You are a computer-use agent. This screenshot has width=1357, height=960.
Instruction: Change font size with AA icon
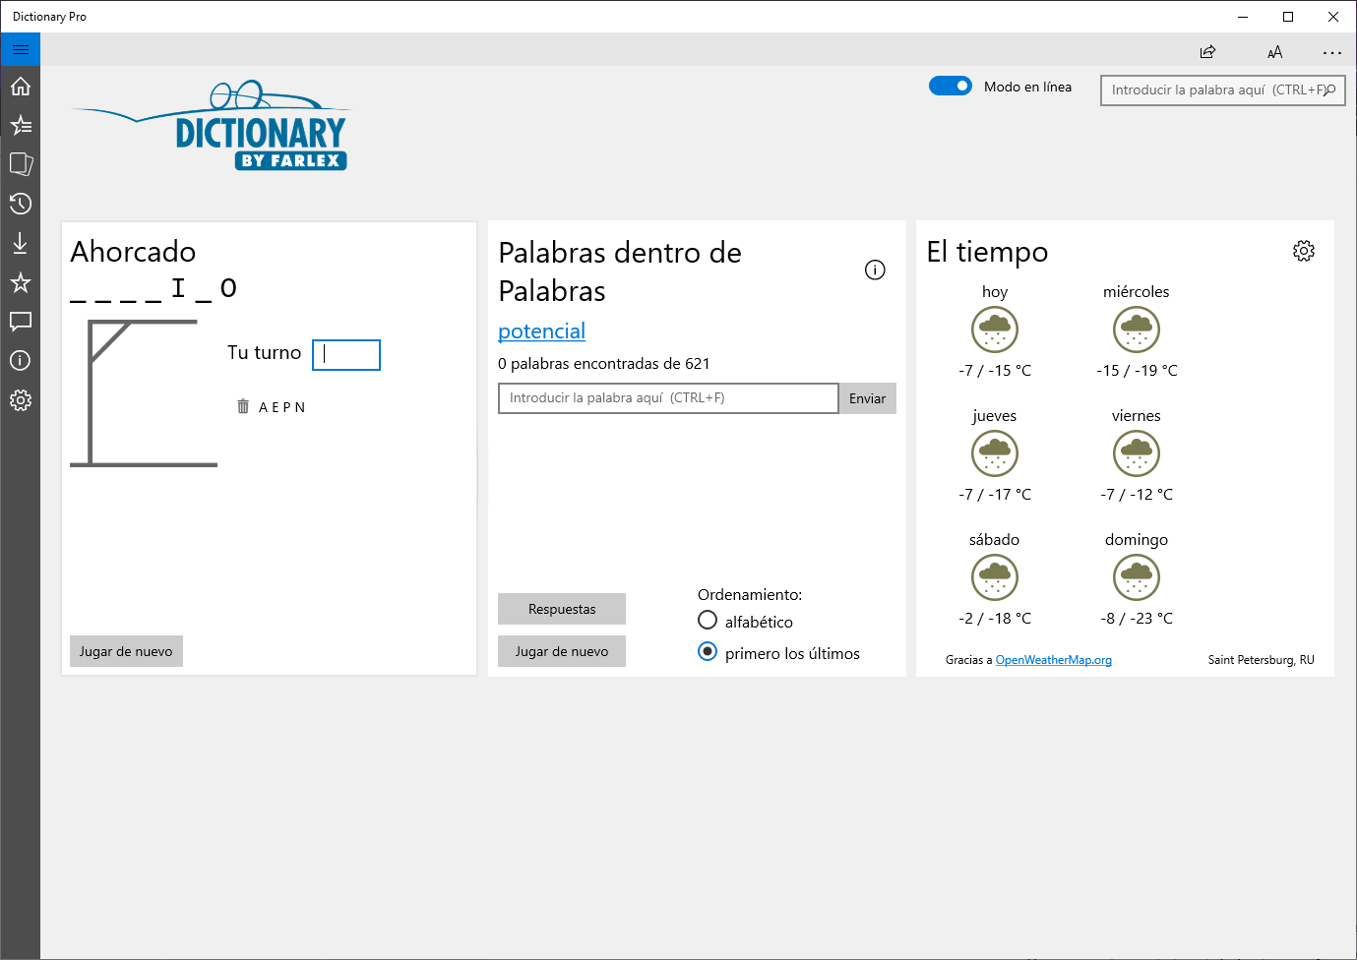[x=1274, y=52]
